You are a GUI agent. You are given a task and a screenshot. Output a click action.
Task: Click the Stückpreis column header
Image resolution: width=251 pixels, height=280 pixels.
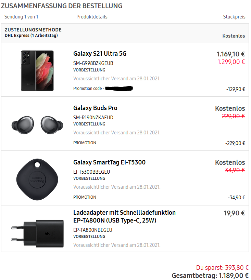tap(234, 17)
